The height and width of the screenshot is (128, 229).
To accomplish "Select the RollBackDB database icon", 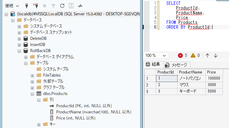I will tap(26, 51).
